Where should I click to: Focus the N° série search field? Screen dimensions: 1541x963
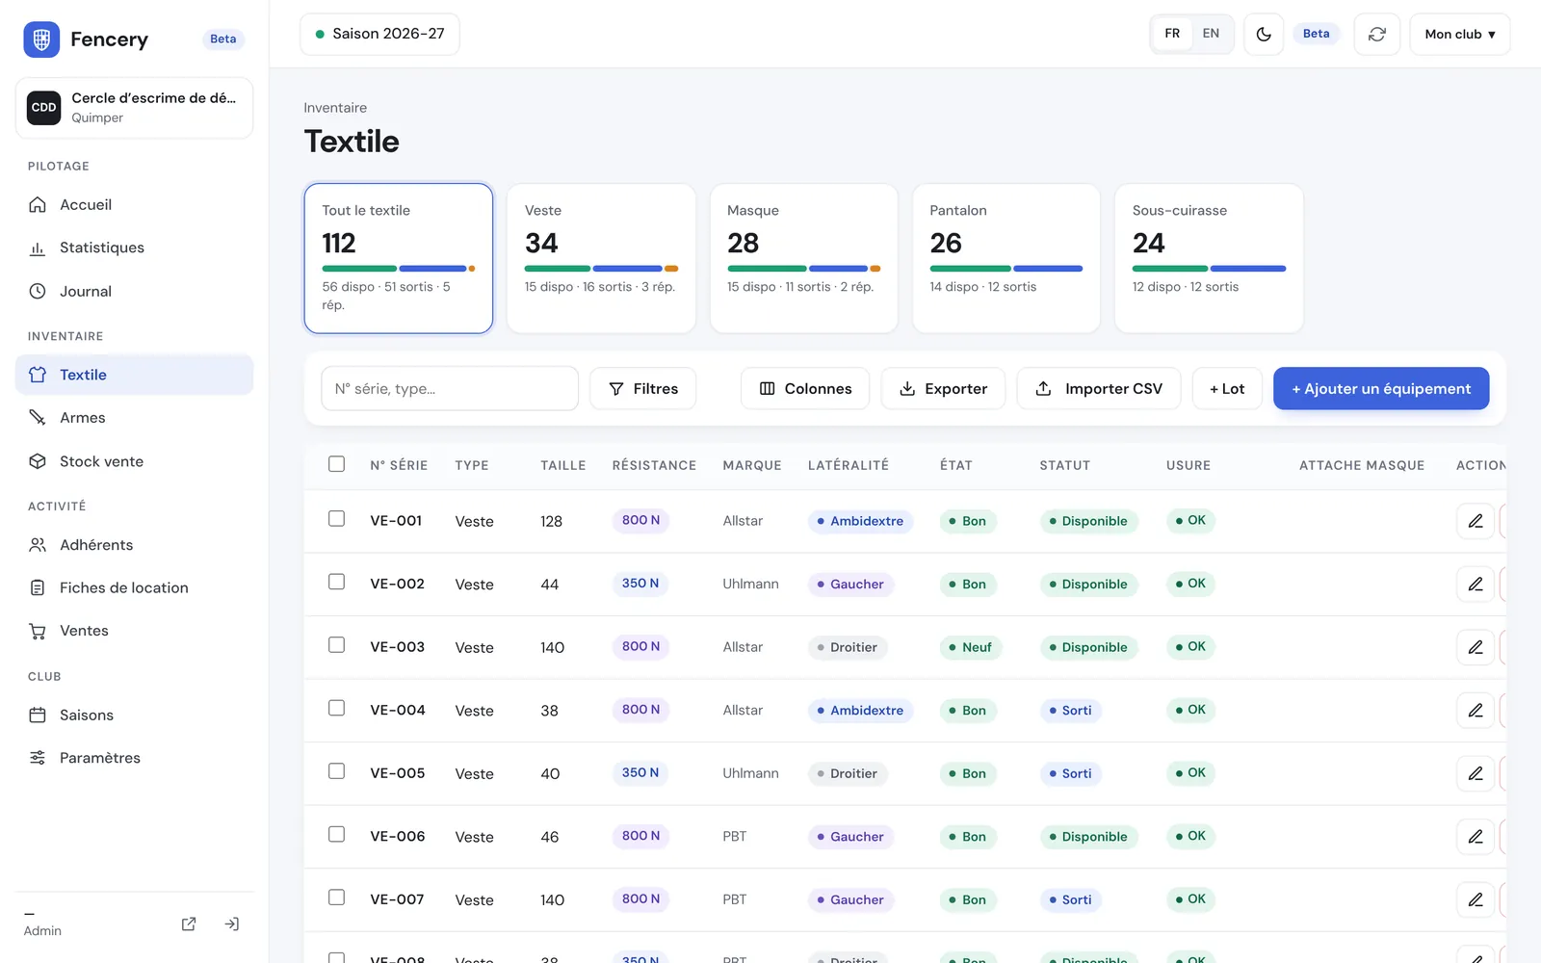(x=450, y=388)
